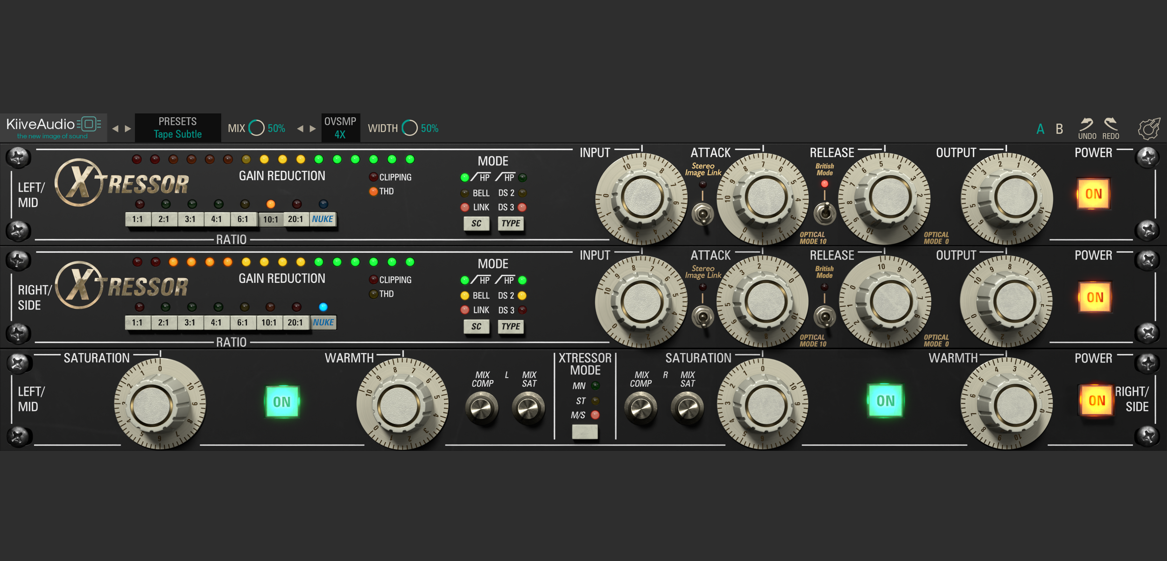
Task: Toggle orange Power ON button in saturation rack
Action: tap(1097, 400)
